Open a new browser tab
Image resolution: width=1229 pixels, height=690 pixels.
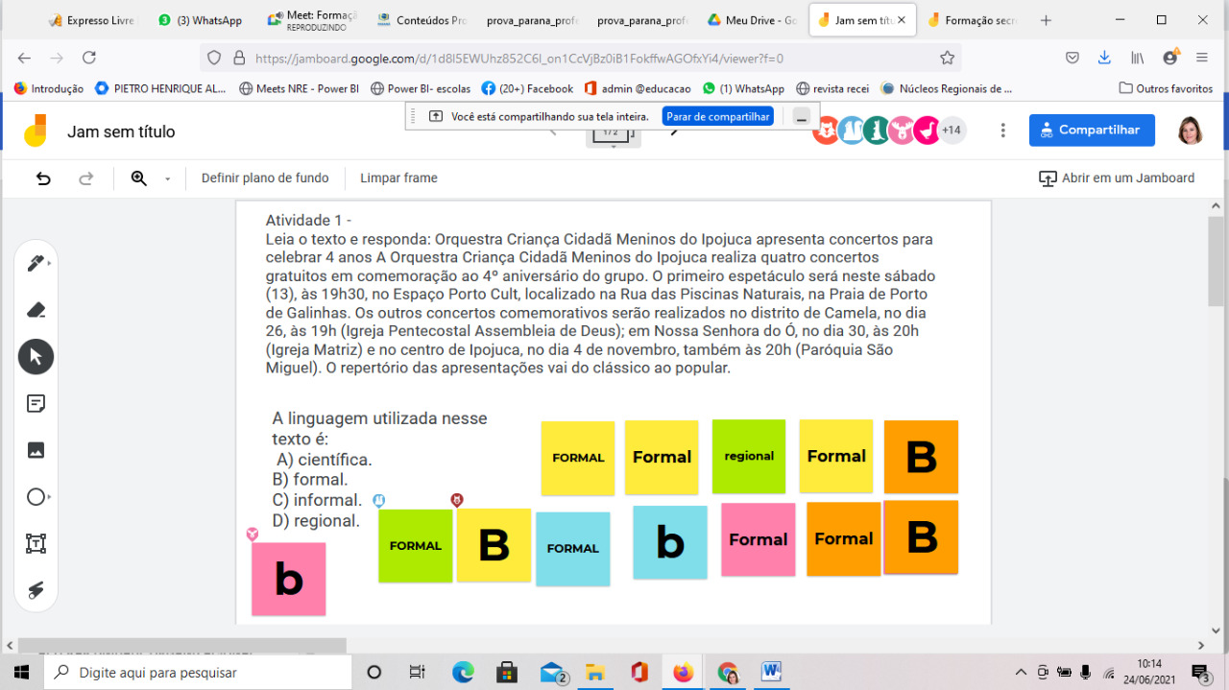point(1047,20)
